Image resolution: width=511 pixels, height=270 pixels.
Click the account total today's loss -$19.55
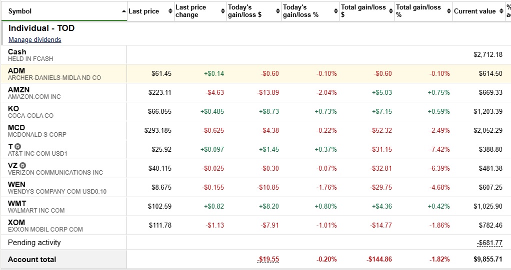click(x=268, y=260)
